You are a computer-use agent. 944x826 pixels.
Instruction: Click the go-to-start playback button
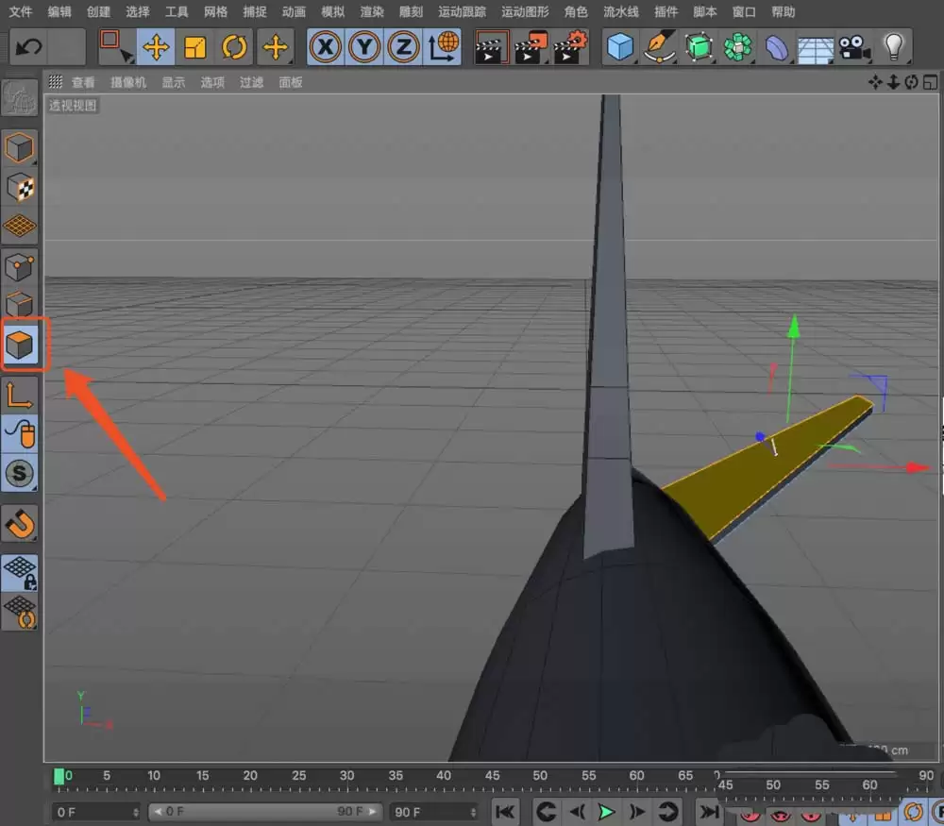(505, 812)
